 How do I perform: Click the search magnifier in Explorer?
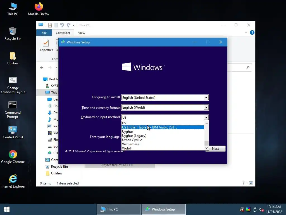coord(248,68)
